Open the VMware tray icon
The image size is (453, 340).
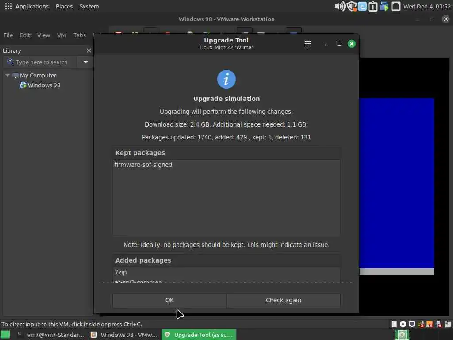384,6
